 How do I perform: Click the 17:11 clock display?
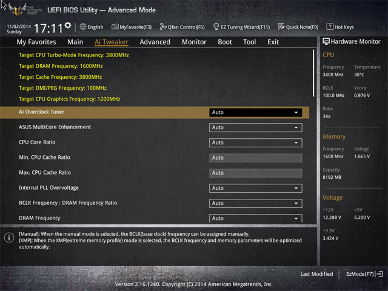click(x=48, y=28)
